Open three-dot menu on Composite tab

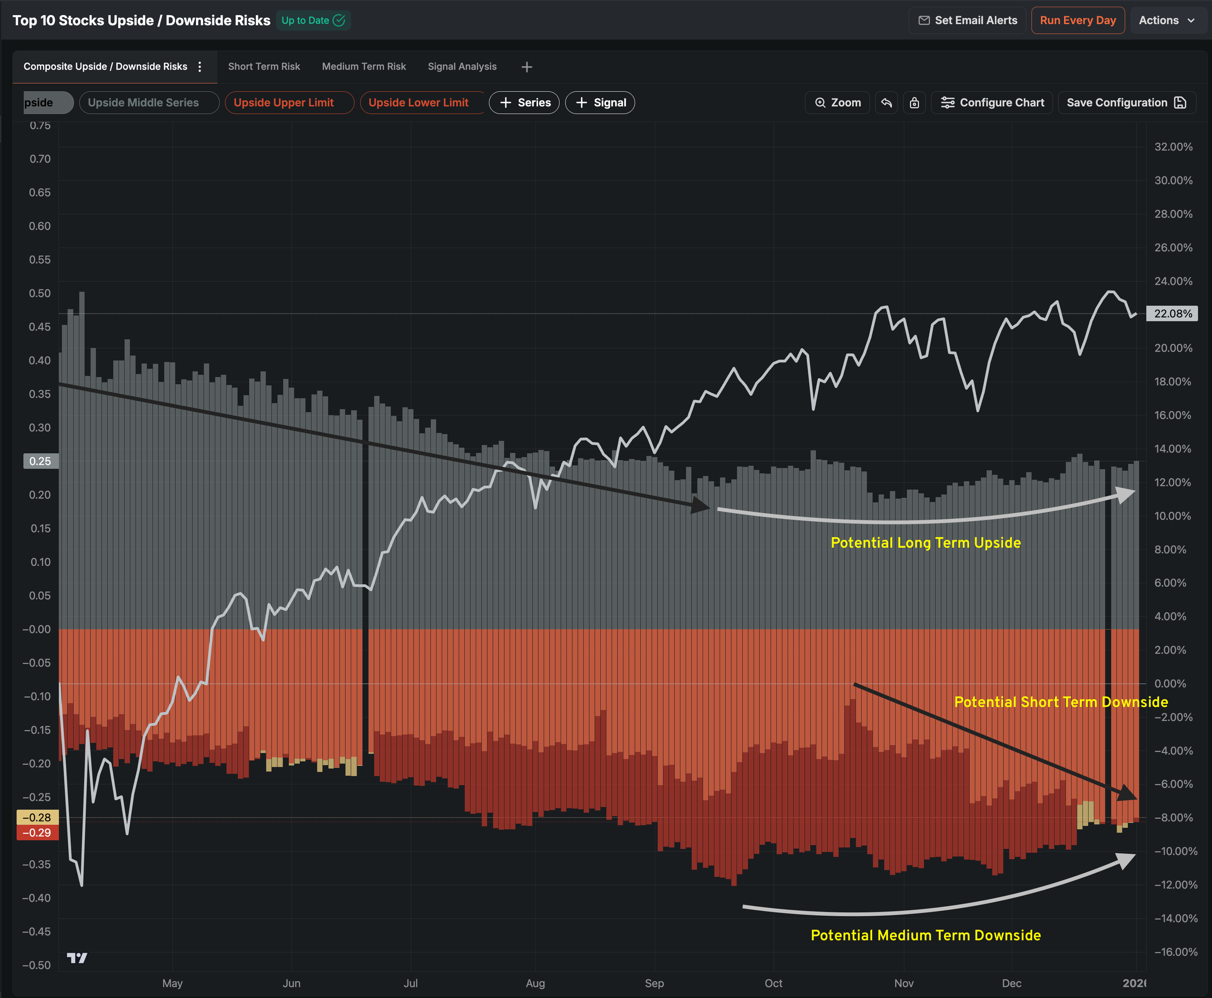(x=200, y=67)
